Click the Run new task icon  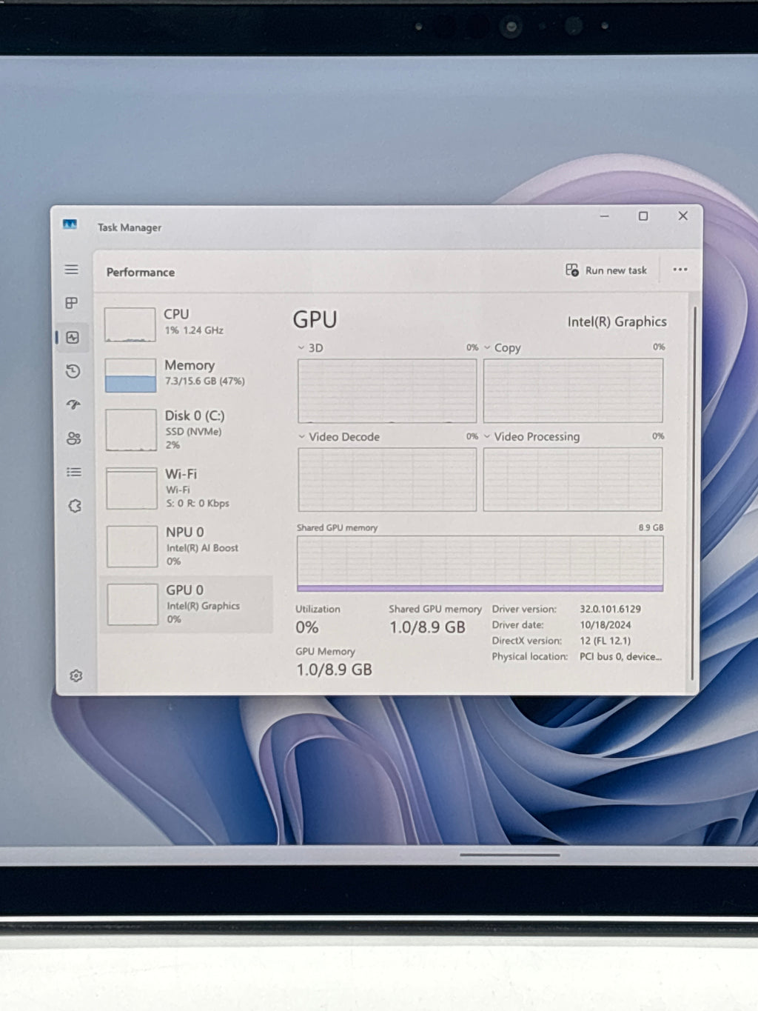[x=572, y=270]
